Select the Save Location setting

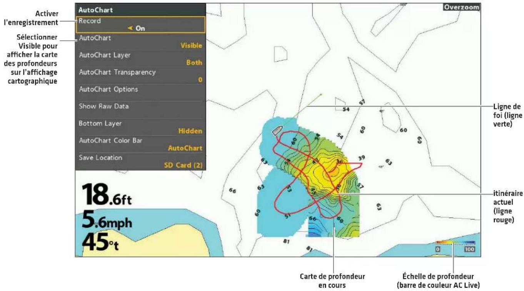coord(140,161)
